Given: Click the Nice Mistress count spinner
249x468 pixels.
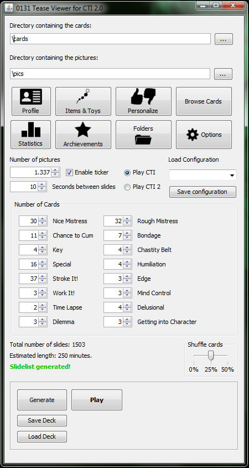Looking at the screenshot, I should 33,221.
